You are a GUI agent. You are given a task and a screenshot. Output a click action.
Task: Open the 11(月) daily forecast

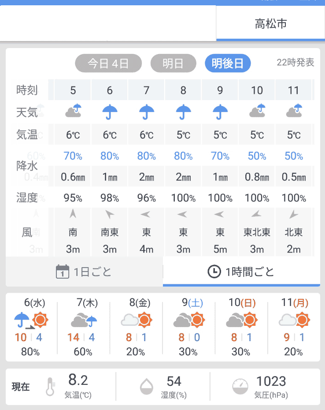click(x=294, y=327)
